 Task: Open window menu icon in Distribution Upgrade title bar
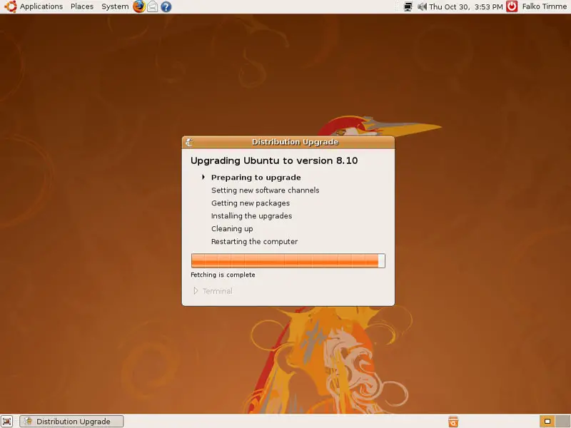tap(188, 142)
